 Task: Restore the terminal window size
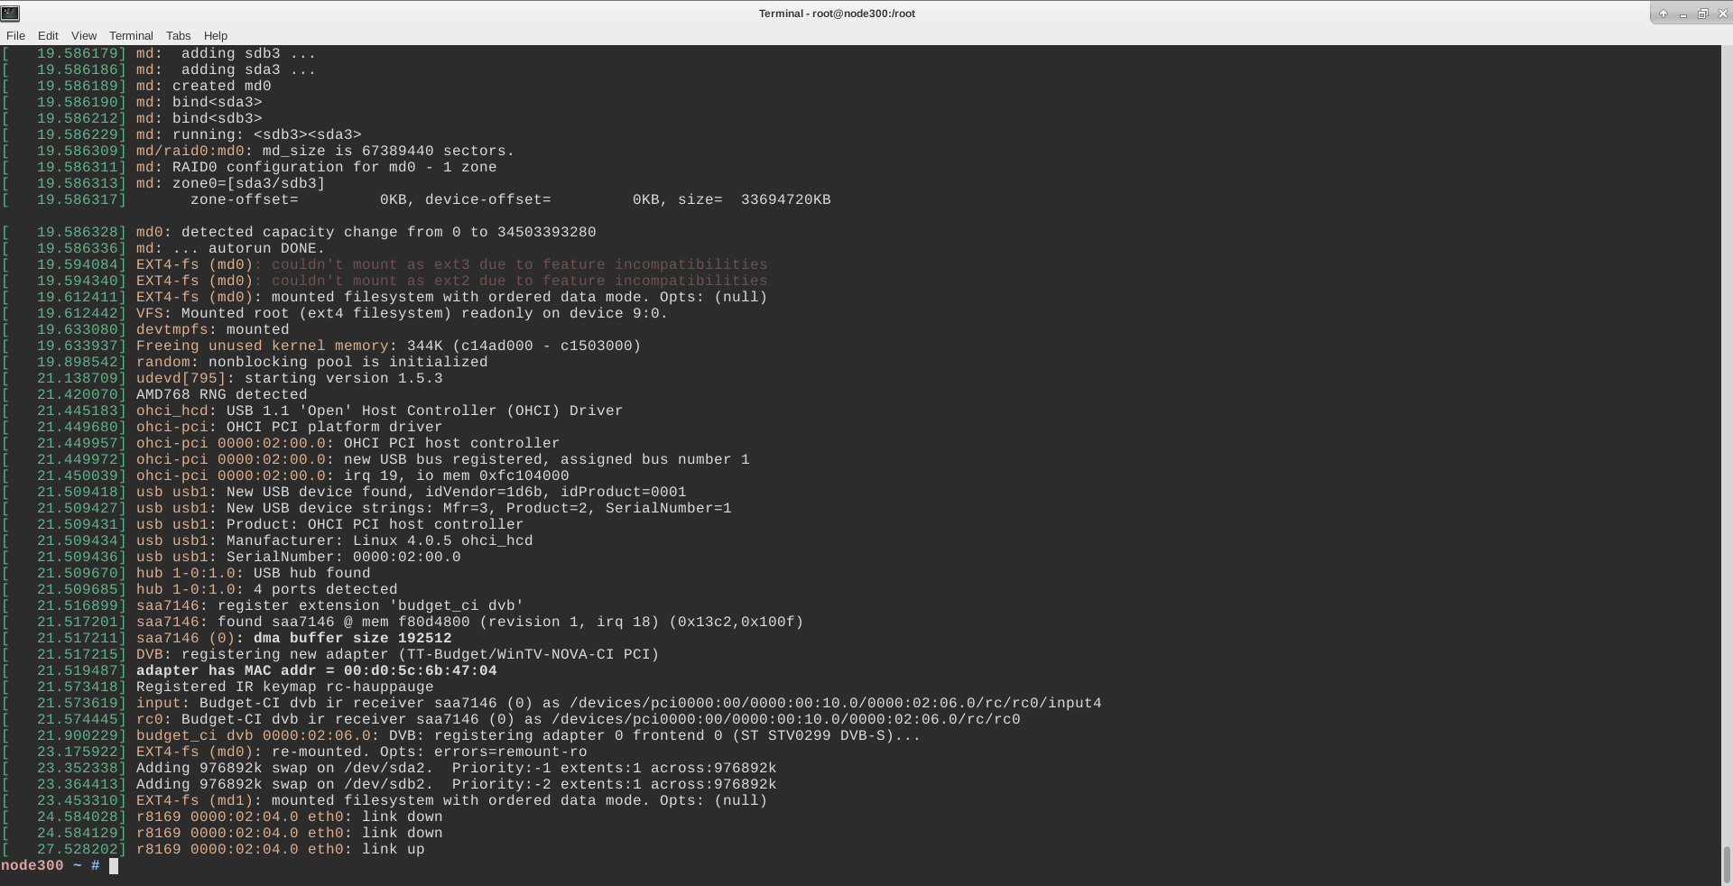click(1702, 14)
